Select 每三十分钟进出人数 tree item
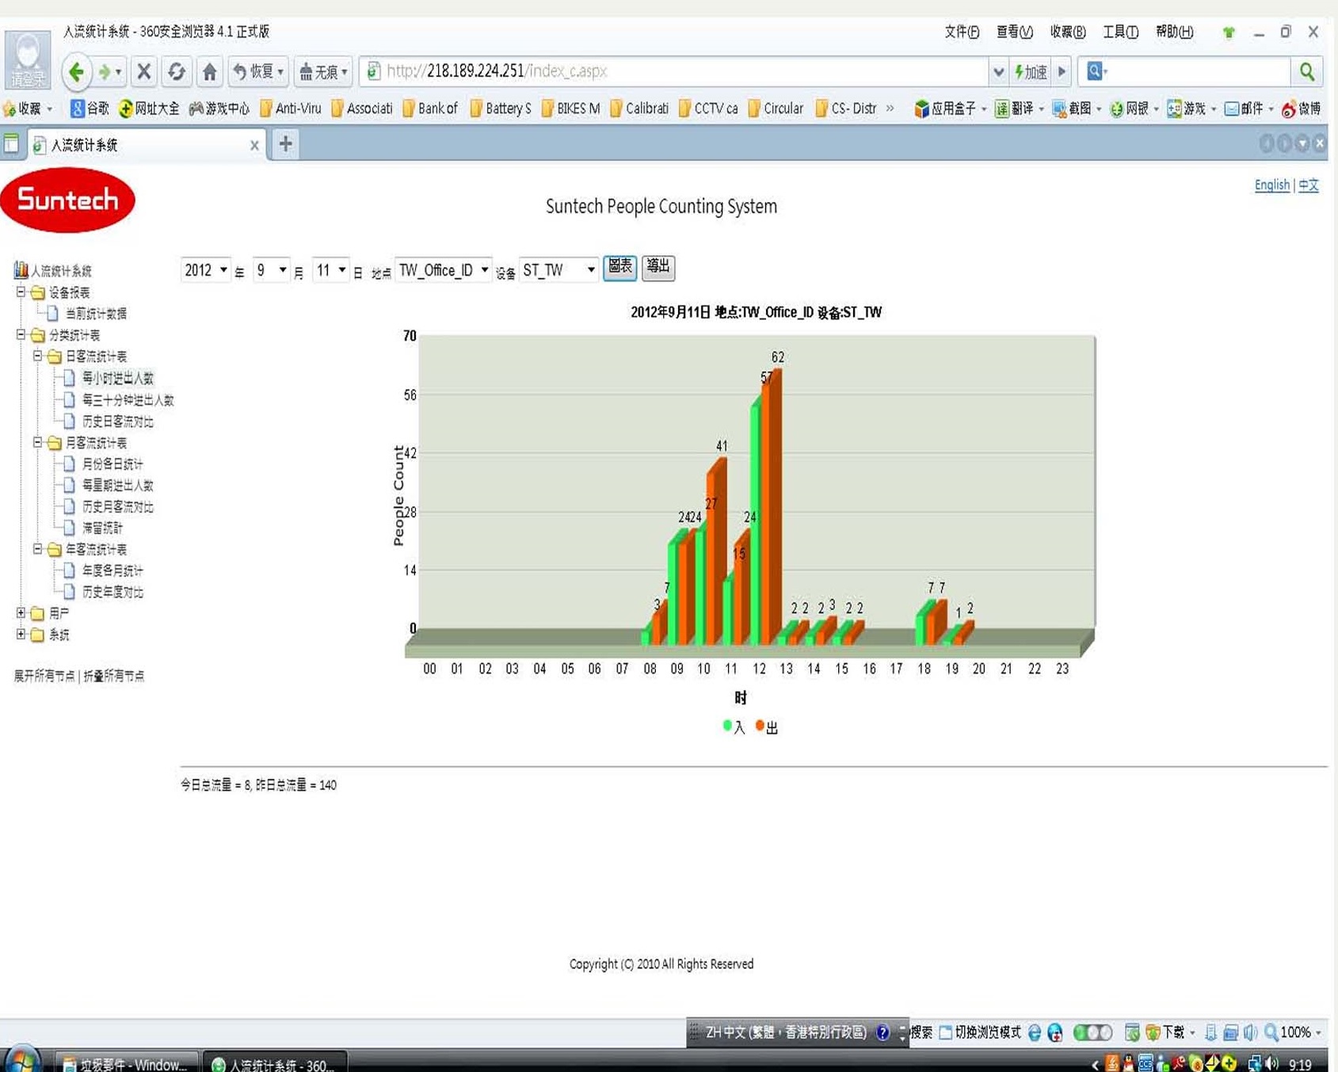1338x1072 pixels. (128, 400)
